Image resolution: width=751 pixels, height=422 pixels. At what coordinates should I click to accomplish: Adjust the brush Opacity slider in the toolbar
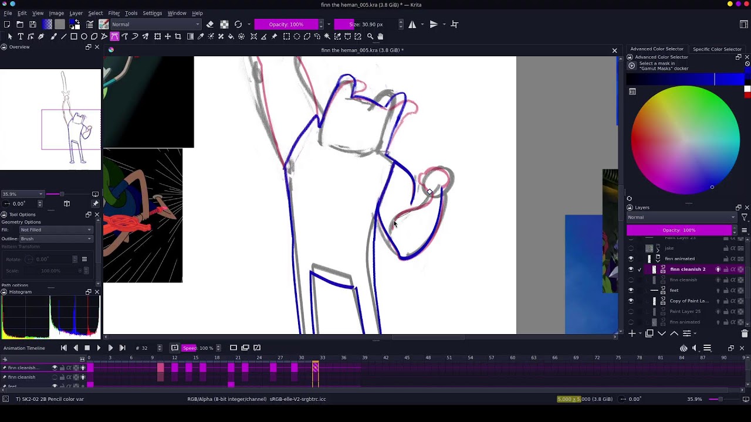coord(286,24)
